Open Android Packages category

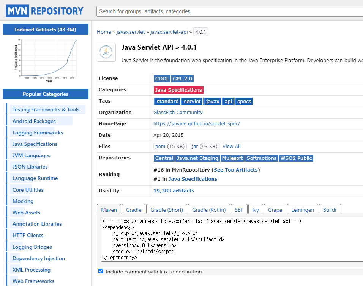[x=34, y=121]
